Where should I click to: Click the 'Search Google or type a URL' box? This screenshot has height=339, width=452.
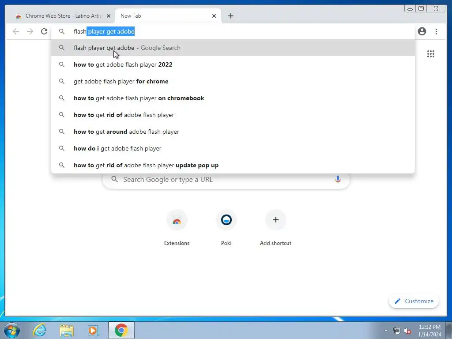tap(226, 180)
